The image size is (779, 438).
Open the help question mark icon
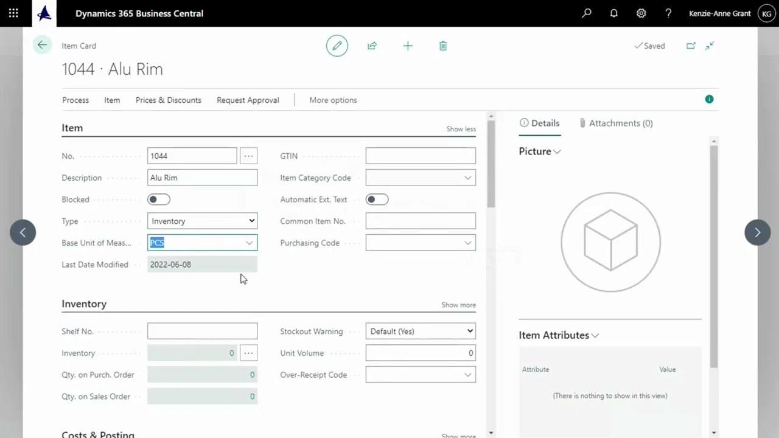[668, 13]
